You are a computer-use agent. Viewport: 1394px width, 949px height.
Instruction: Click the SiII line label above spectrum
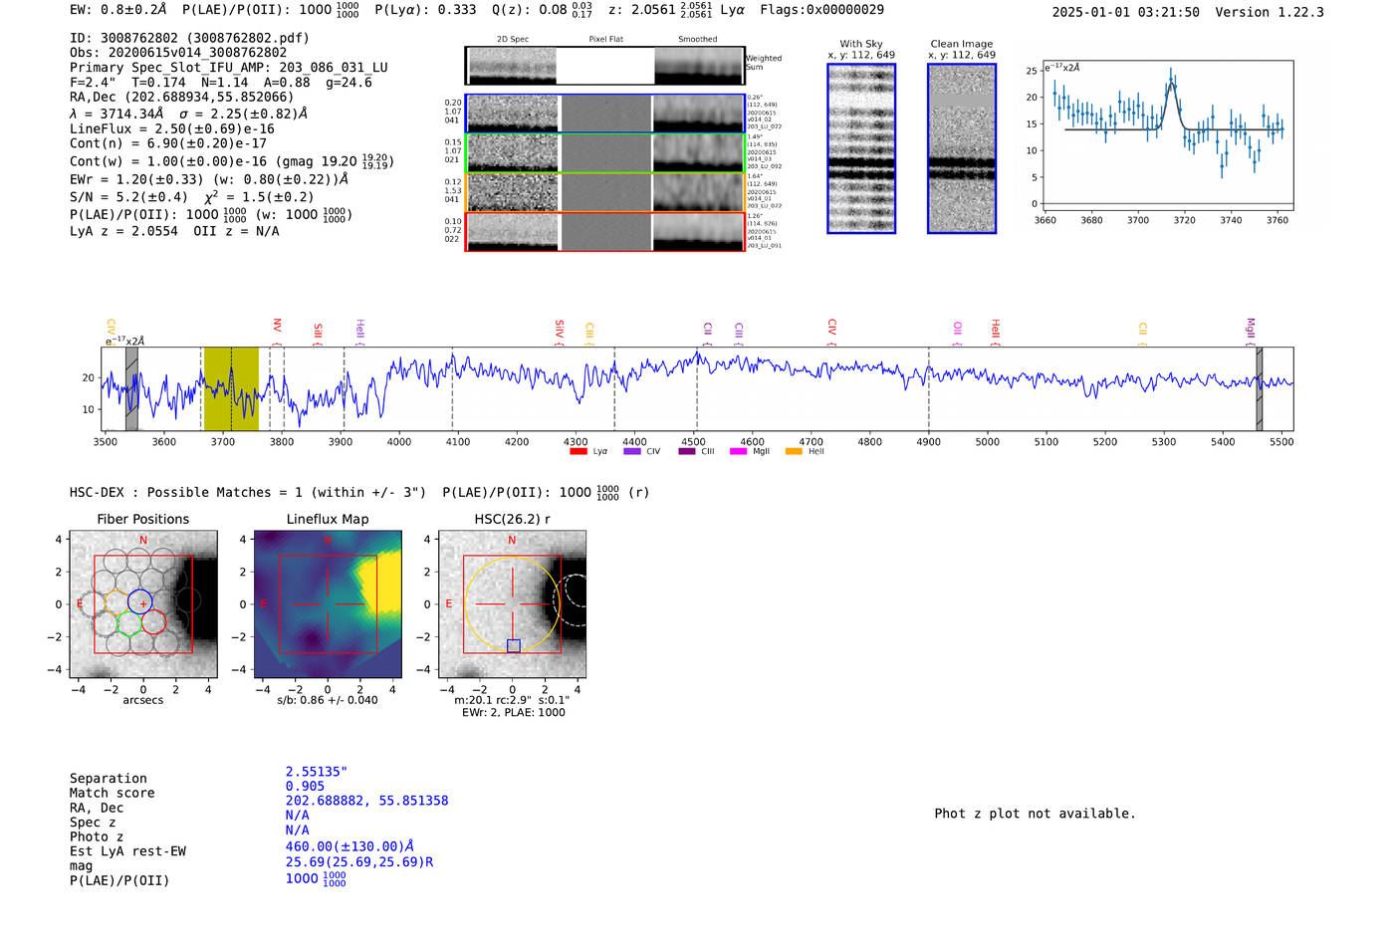click(319, 331)
